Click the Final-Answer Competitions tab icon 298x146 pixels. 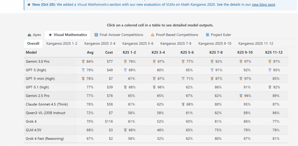[96, 35]
